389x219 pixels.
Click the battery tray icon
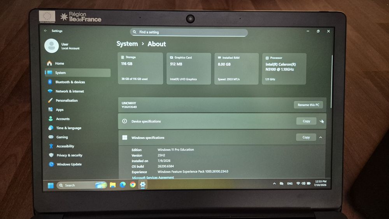[x=308, y=184]
